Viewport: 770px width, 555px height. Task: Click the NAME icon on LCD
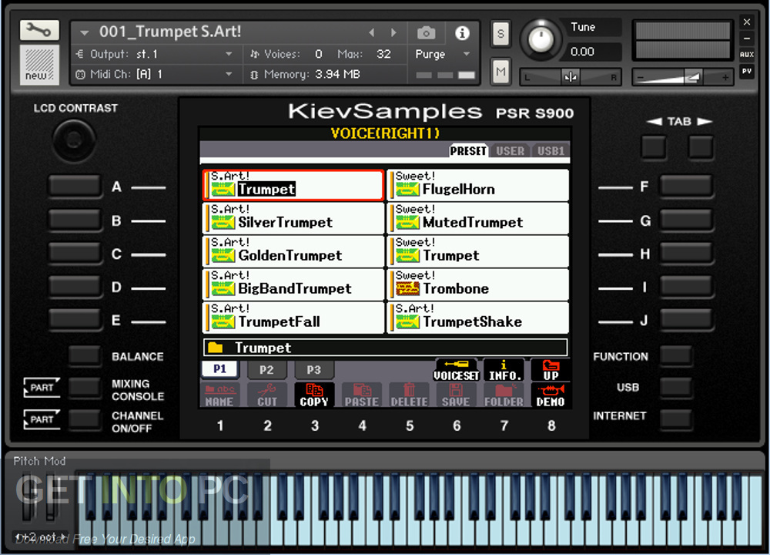[219, 395]
